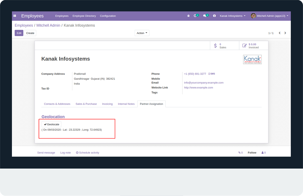303x196 pixels.
Task: Go to next record arrow
Action: (285, 33)
